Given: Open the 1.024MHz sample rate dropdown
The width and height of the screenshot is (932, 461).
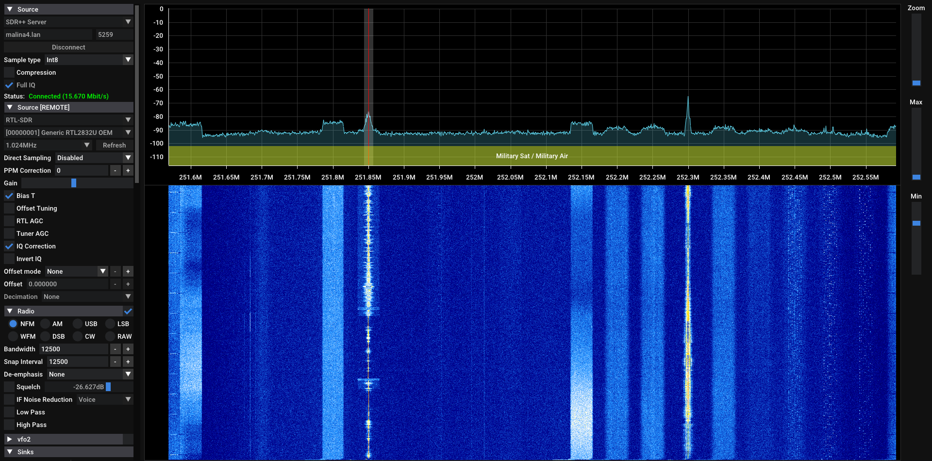Looking at the screenshot, I should pyautogui.click(x=48, y=145).
